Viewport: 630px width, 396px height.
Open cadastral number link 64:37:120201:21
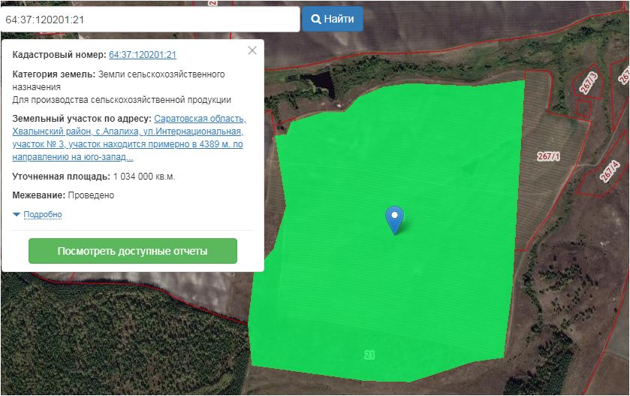(143, 55)
